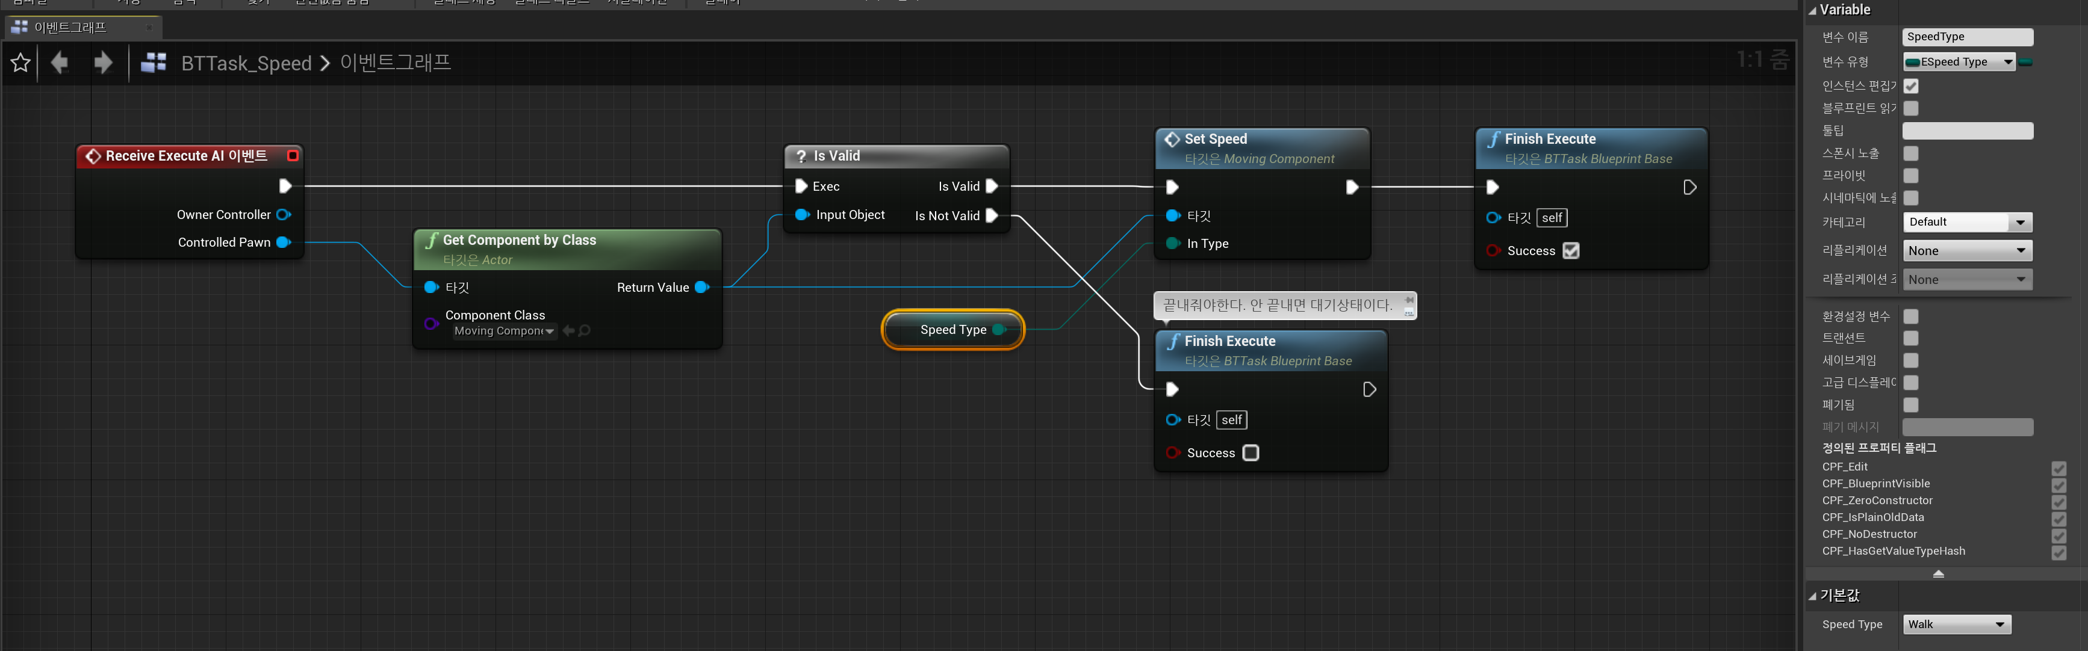
Task: Click the Receive Execute AI event delegate pin
Action: [x=293, y=155]
